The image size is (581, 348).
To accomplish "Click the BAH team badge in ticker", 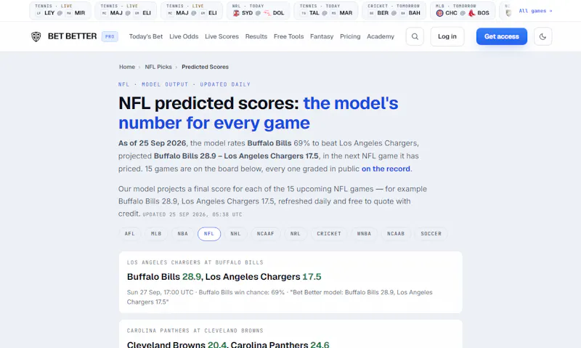I will pyautogui.click(x=403, y=13).
